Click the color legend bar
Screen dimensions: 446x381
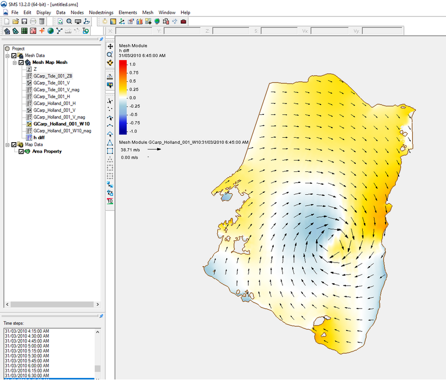[x=123, y=97]
